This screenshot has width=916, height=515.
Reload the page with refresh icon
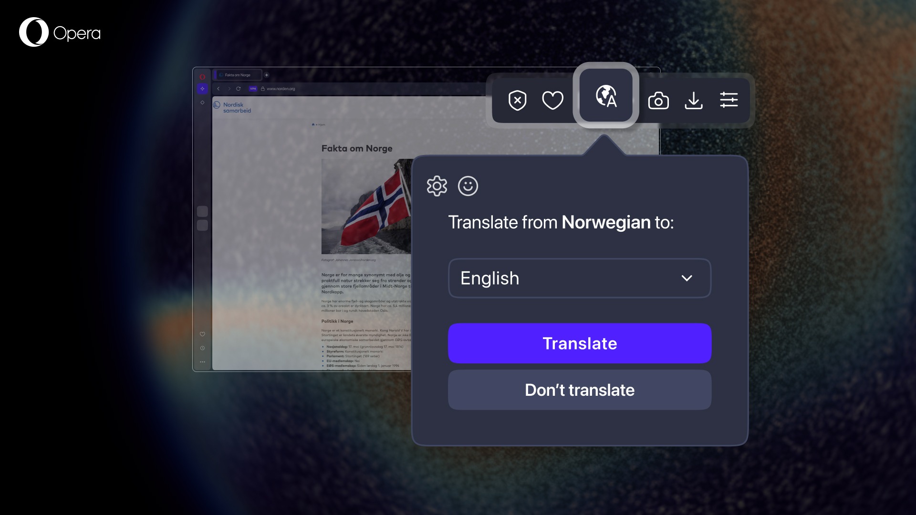coord(238,89)
